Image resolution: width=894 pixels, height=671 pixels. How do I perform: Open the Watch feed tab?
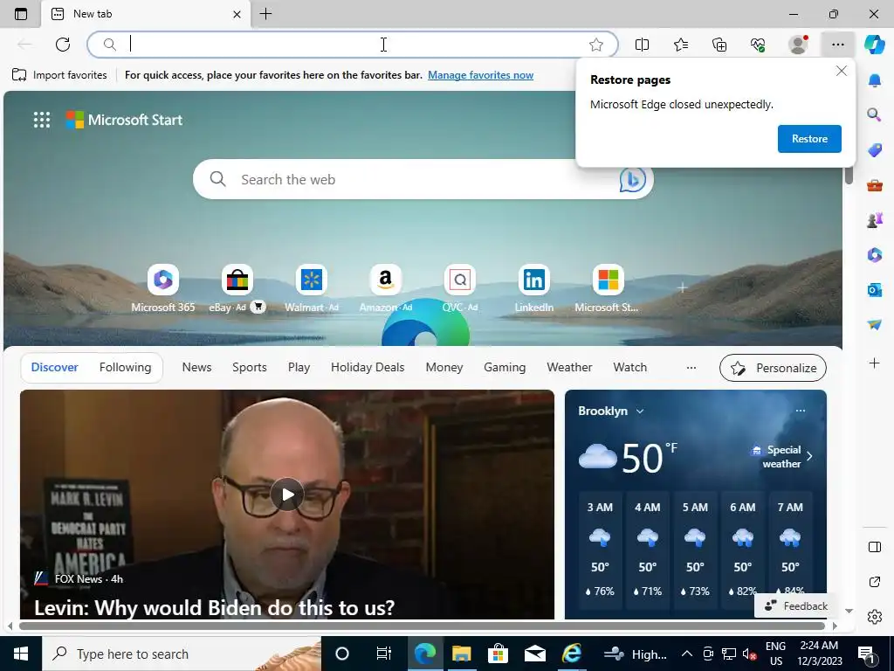pyautogui.click(x=630, y=368)
